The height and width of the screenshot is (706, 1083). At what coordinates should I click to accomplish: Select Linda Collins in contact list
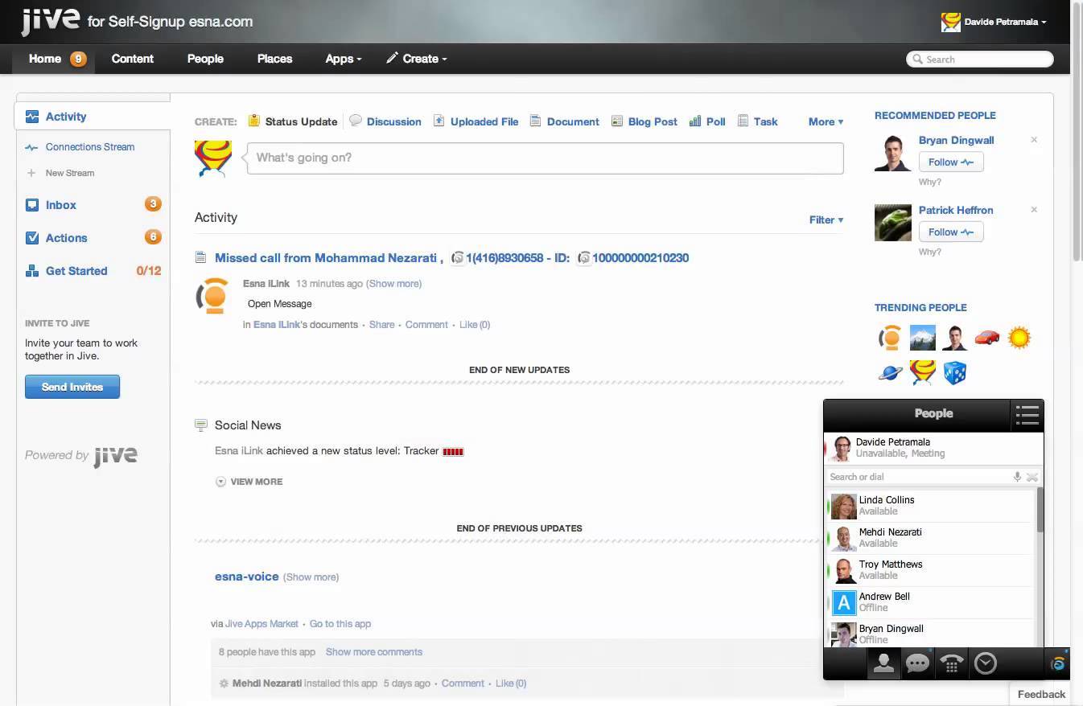930,506
